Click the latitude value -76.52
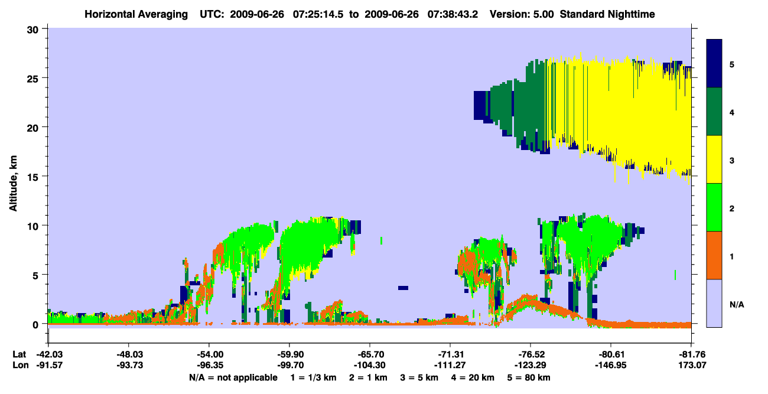Screen dimensions: 768x394 (531, 354)
